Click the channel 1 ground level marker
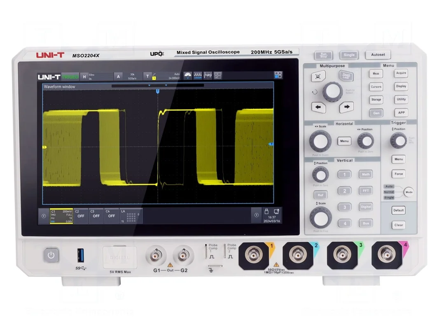The width and height of the screenshot is (439, 329). 44,147
